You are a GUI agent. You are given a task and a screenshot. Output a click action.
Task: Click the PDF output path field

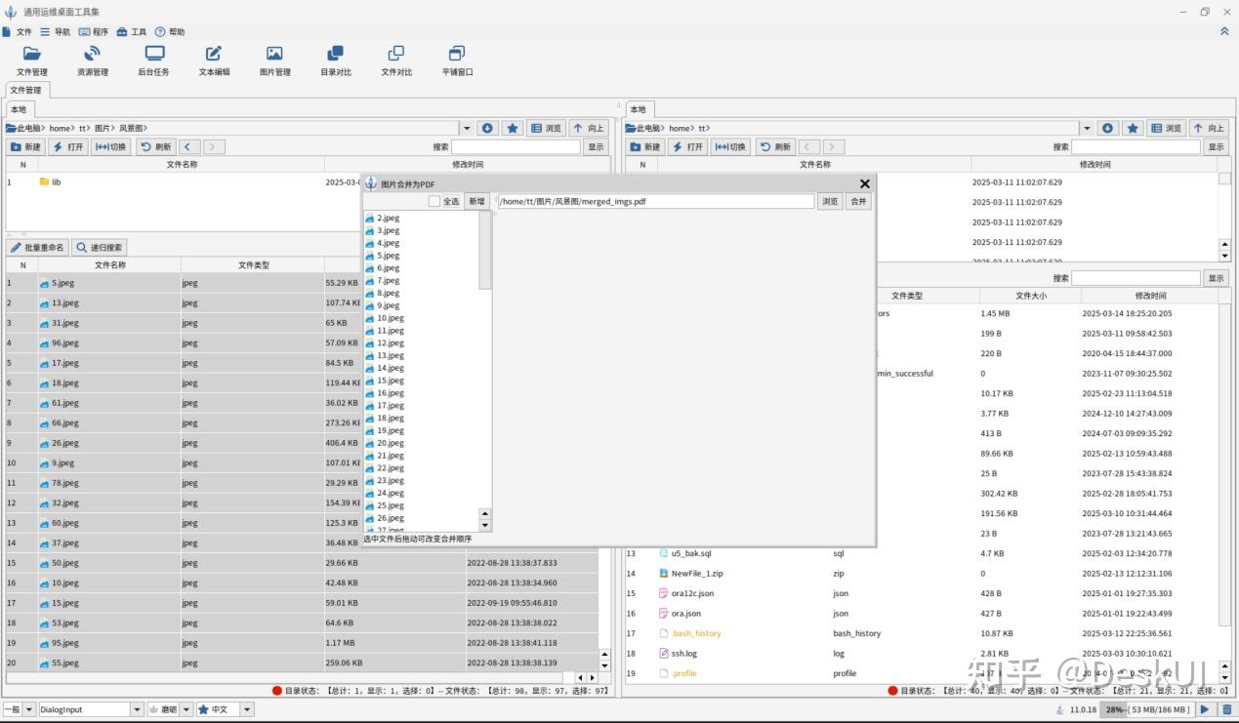coord(655,201)
